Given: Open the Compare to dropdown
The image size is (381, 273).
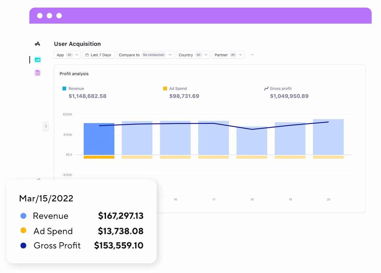Looking at the screenshot, I should coord(145,55).
